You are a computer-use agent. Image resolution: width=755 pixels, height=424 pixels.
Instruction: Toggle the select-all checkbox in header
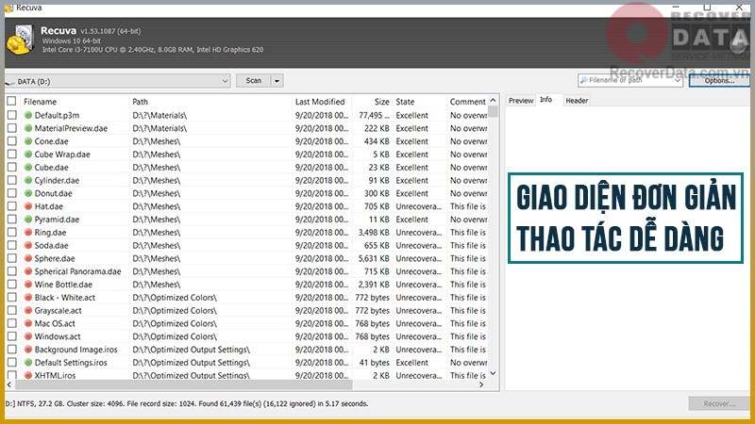point(11,102)
